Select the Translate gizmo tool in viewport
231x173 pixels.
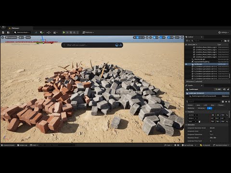tap(138, 37)
